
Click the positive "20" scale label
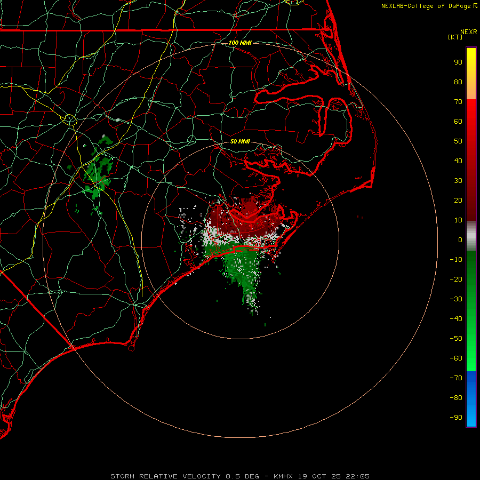458,201
